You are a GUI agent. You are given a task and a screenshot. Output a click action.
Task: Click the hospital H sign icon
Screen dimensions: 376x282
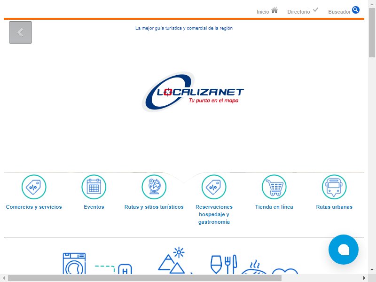(125, 269)
